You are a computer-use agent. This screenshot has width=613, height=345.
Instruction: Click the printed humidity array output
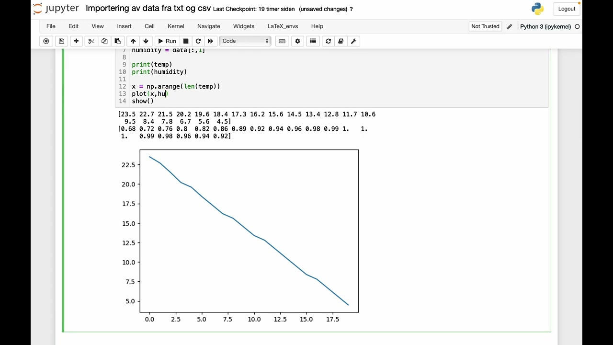(243, 132)
